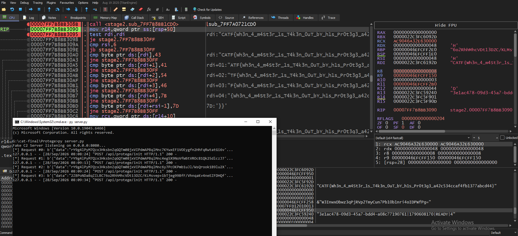
Task: Open the Scylla plugin icon
Action: point(105,9)
